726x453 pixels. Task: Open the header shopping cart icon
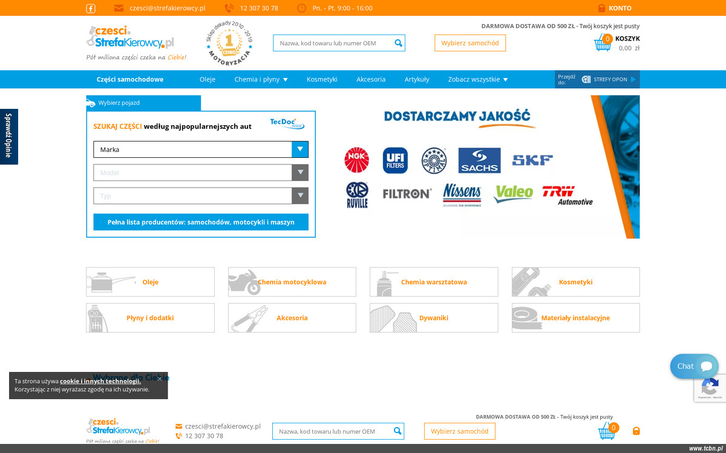(x=603, y=43)
